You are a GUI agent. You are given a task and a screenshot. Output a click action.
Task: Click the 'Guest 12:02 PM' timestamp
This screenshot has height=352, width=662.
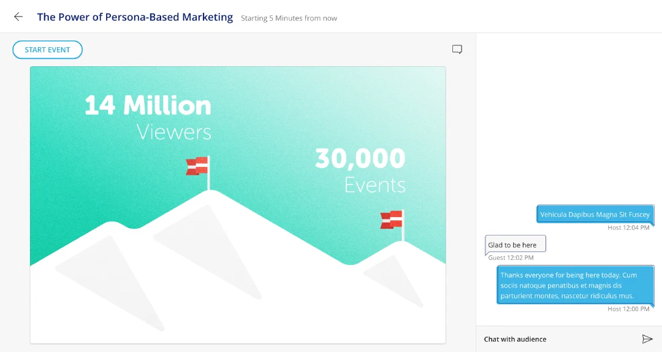[511, 258]
